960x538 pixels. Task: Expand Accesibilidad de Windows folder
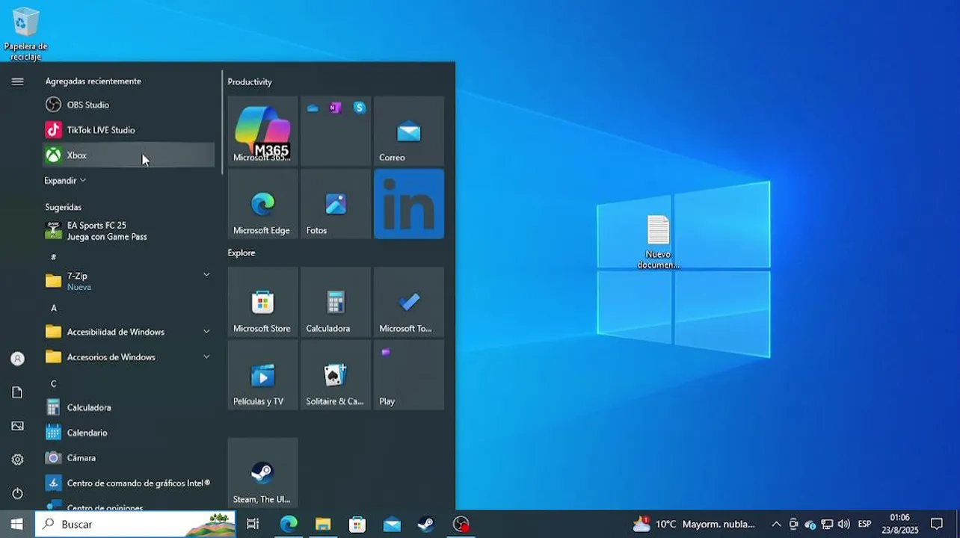tap(129, 332)
